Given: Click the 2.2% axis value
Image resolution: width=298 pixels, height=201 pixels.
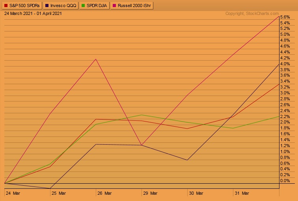Looking at the screenshot, I should pos(285,116).
